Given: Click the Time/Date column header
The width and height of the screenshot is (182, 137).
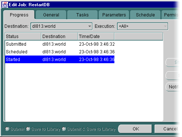Looking at the screenshot, I should pyautogui.click(x=96, y=37).
